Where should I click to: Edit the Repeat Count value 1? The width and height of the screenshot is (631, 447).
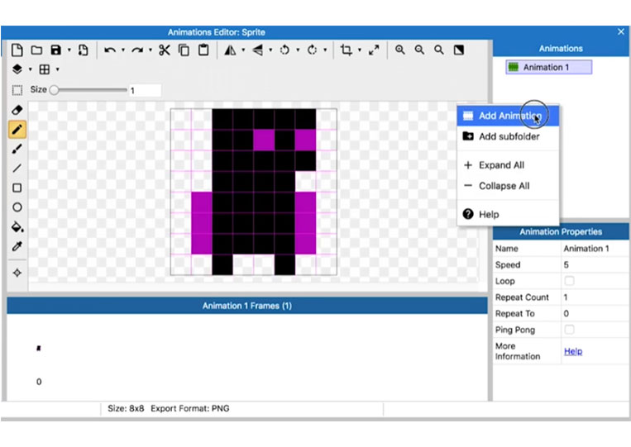(x=595, y=297)
